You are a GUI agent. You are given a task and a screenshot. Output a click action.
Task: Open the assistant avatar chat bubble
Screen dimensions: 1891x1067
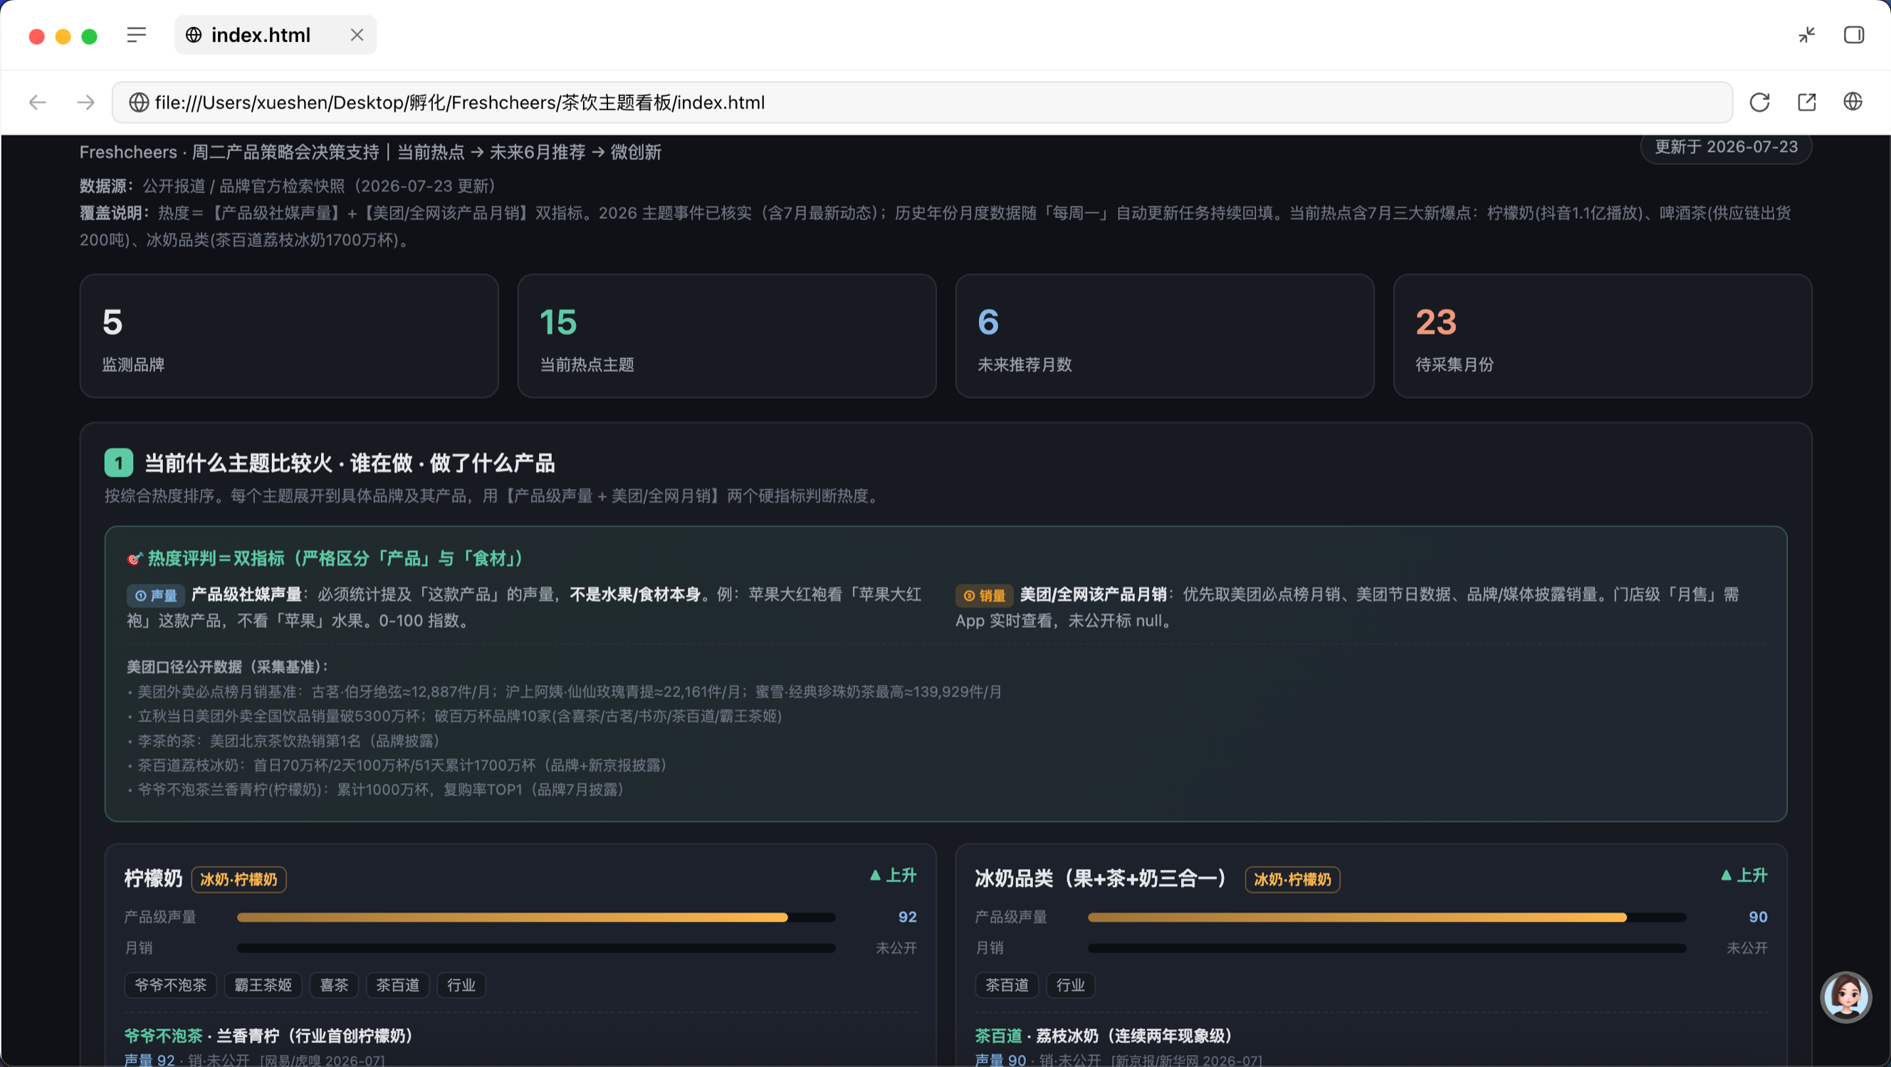tap(1845, 997)
